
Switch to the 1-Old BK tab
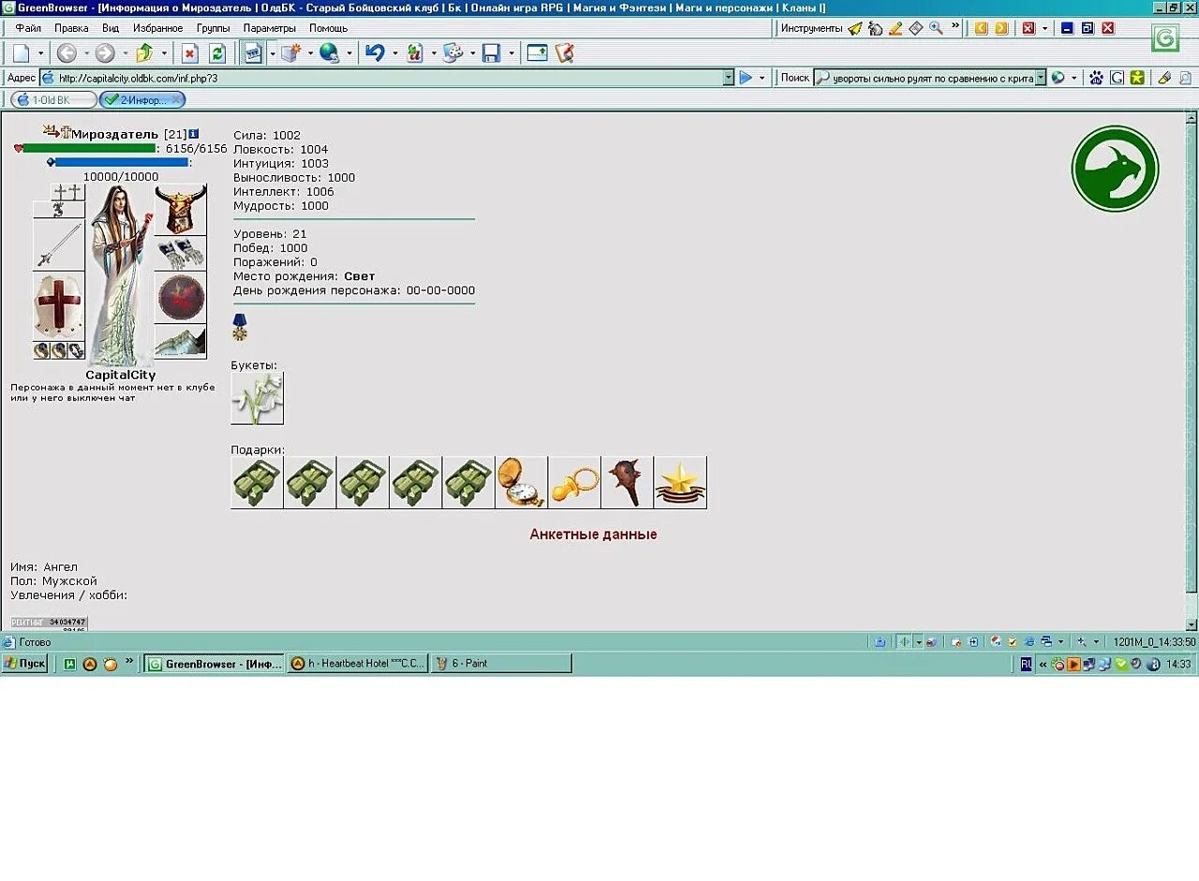pyautogui.click(x=53, y=99)
